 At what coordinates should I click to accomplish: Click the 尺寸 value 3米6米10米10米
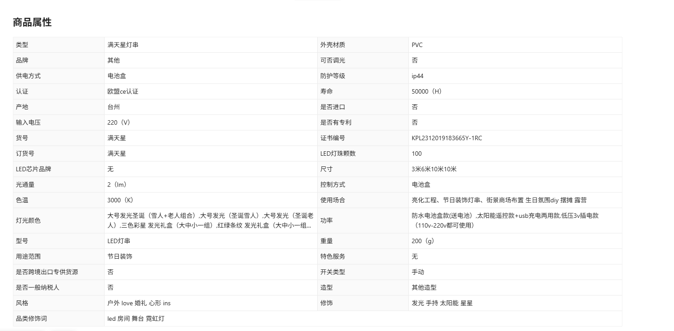434,169
